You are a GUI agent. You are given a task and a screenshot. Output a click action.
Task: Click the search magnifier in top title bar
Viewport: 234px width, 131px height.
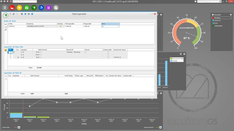[x=220, y=1]
